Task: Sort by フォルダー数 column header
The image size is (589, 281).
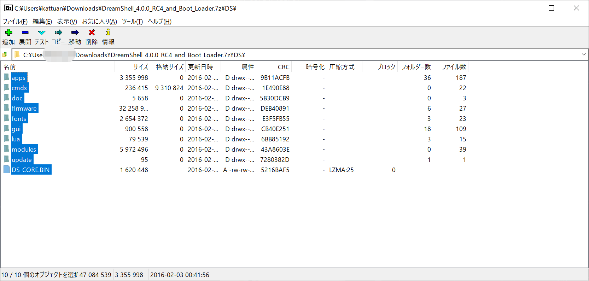Action: [415, 67]
